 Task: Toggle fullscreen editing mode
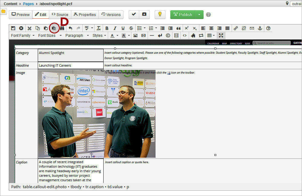point(221,35)
